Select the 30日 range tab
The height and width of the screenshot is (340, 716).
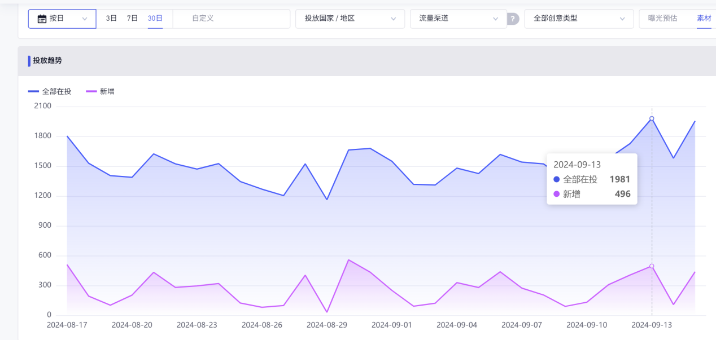(155, 19)
